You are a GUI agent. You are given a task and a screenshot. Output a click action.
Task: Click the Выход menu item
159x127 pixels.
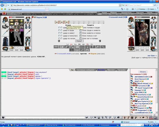click(x=150, y=12)
